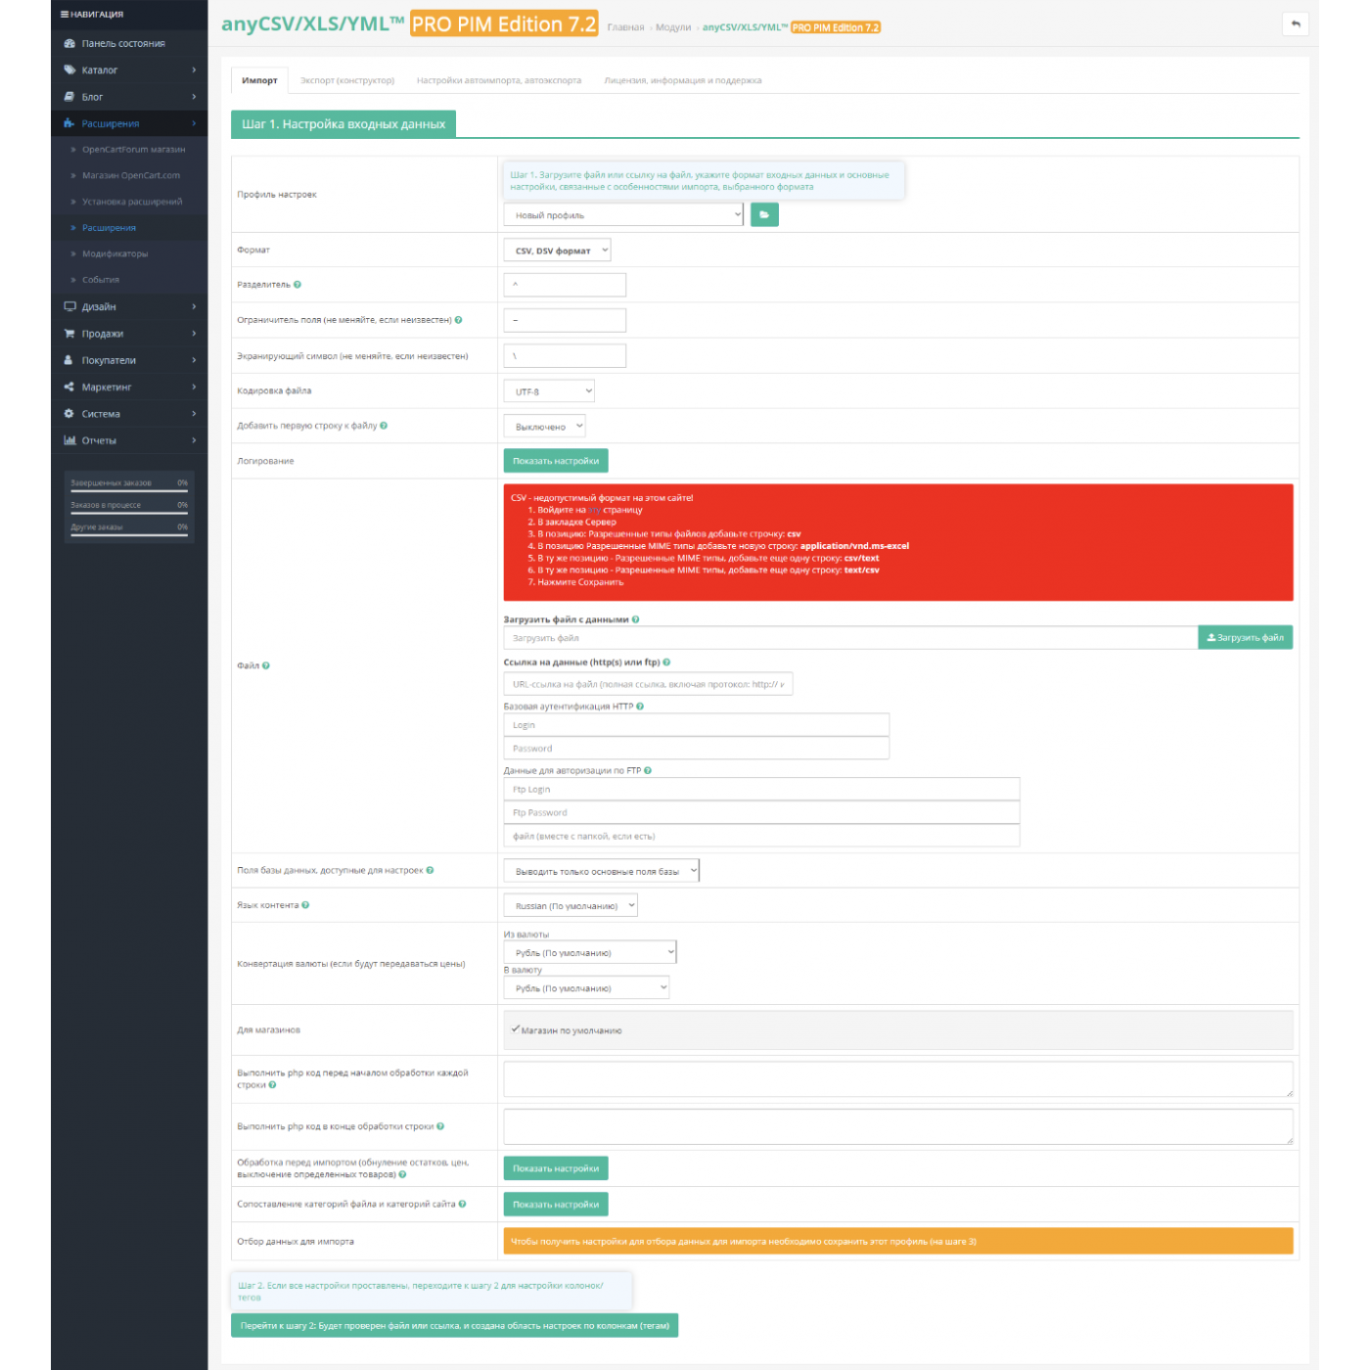Switch to the Экспорт (конструктор) tab
Viewport: 1370px width, 1370px height.
click(x=347, y=80)
